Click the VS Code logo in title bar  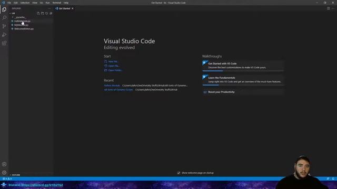[3, 3]
